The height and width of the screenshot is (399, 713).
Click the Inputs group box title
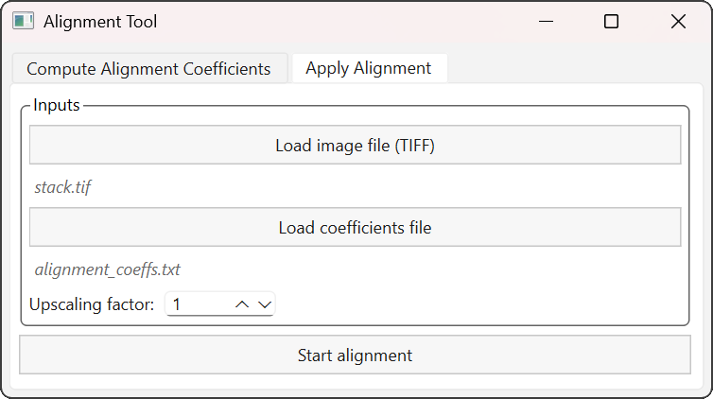click(x=57, y=105)
